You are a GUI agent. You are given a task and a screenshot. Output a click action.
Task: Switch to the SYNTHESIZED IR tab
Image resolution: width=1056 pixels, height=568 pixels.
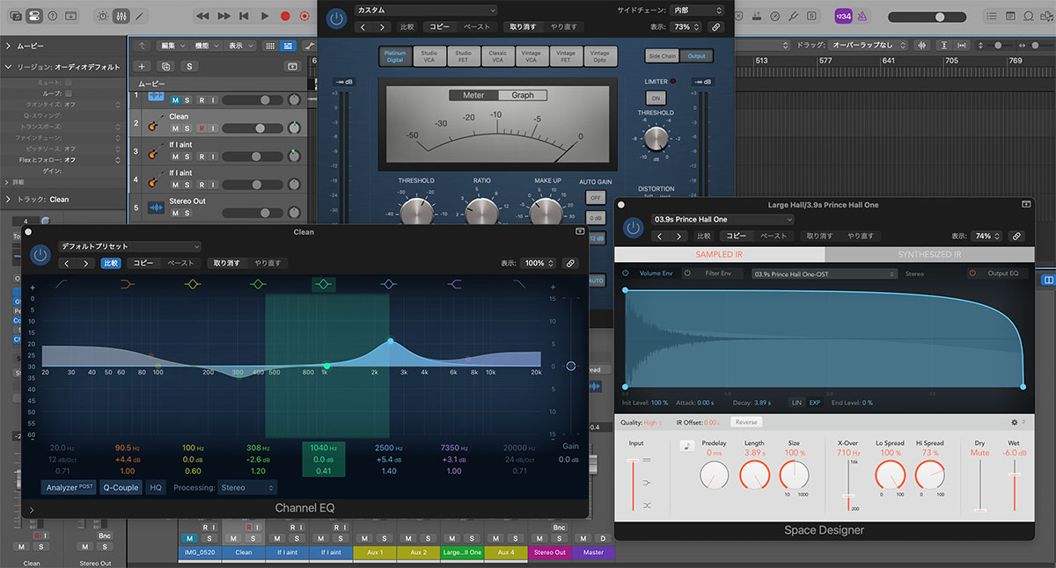click(x=929, y=254)
